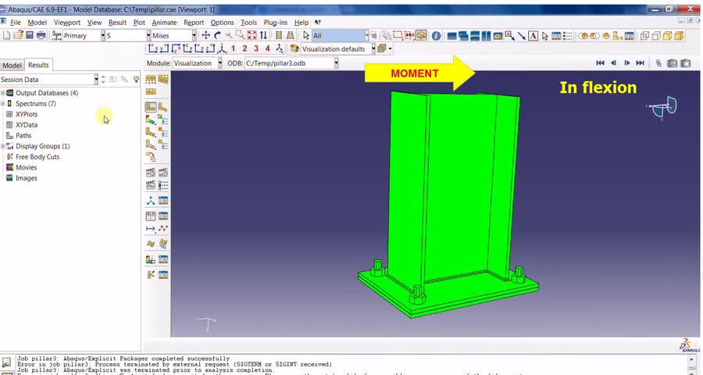
Task: Select Movies in the tree
Action: point(26,167)
